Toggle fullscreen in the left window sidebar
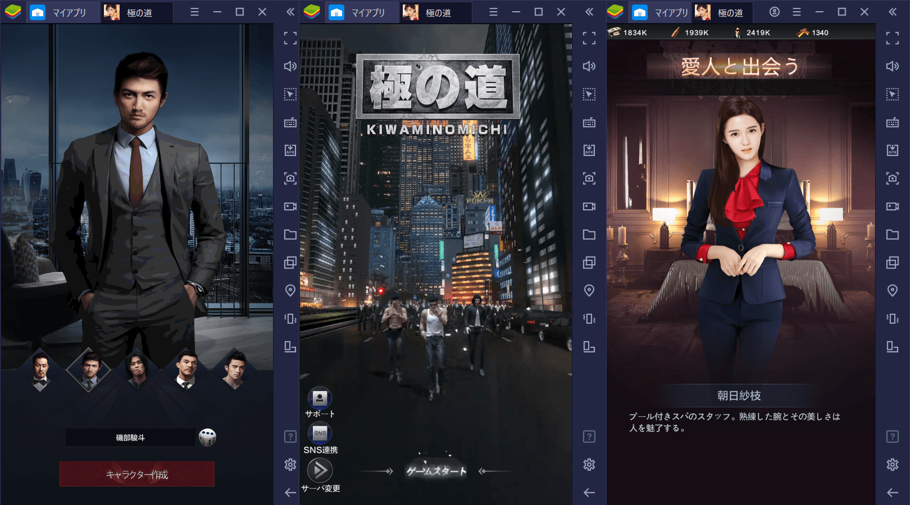The height and width of the screenshot is (505, 910). click(290, 38)
